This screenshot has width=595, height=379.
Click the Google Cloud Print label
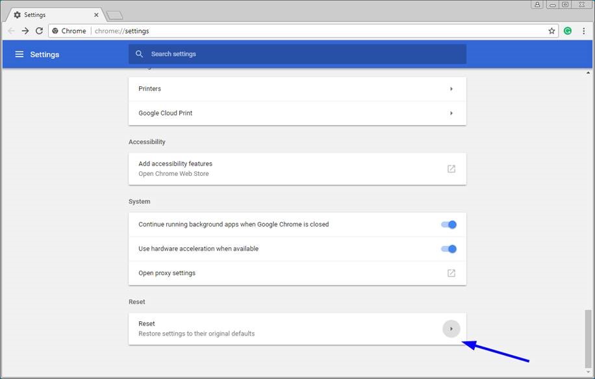[x=165, y=113]
